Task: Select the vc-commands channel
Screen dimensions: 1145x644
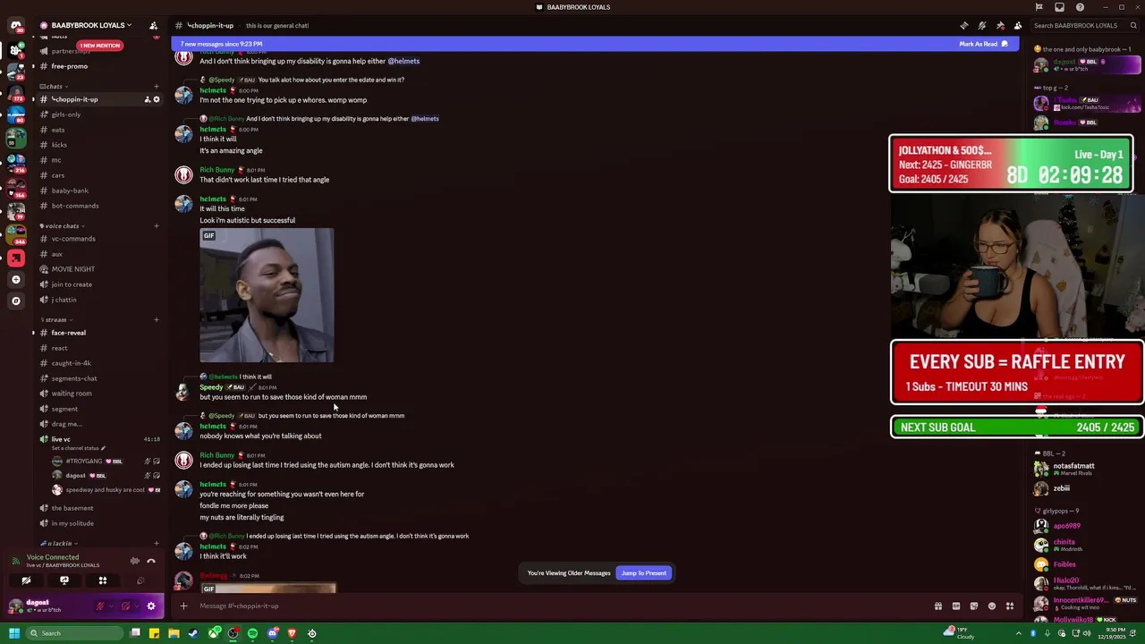Action: 98,239
